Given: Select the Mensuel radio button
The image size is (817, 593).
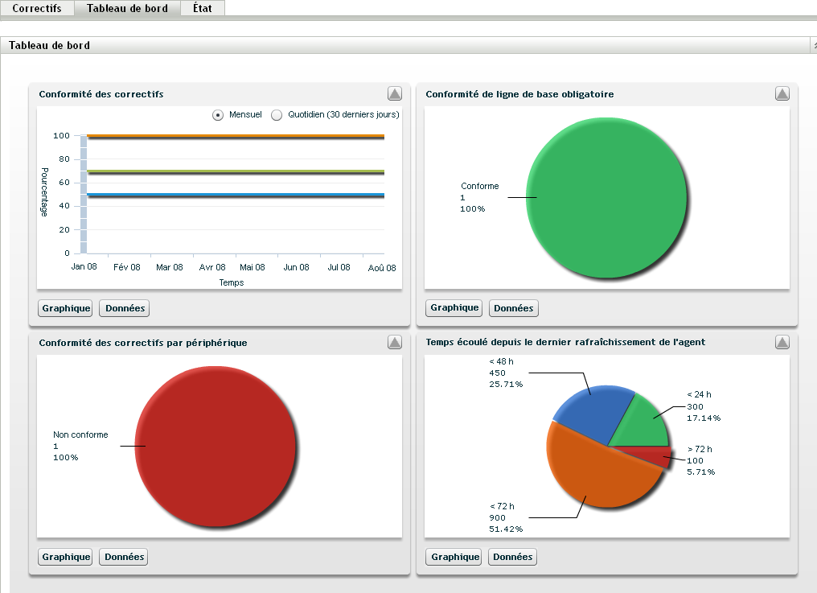Looking at the screenshot, I should coord(218,115).
